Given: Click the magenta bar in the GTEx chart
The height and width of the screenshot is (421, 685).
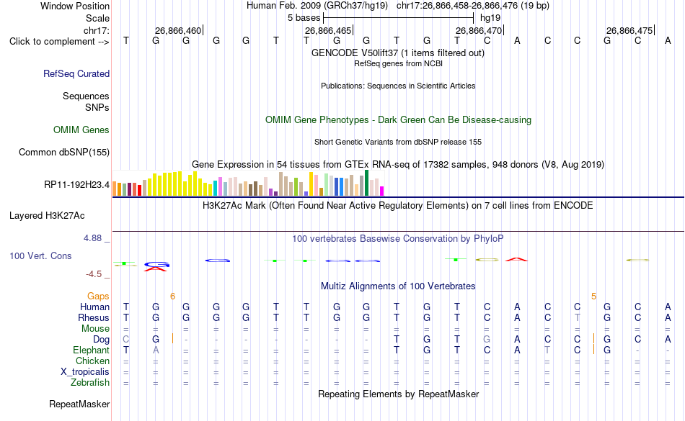Looking at the screenshot, I should coord(382,191).
